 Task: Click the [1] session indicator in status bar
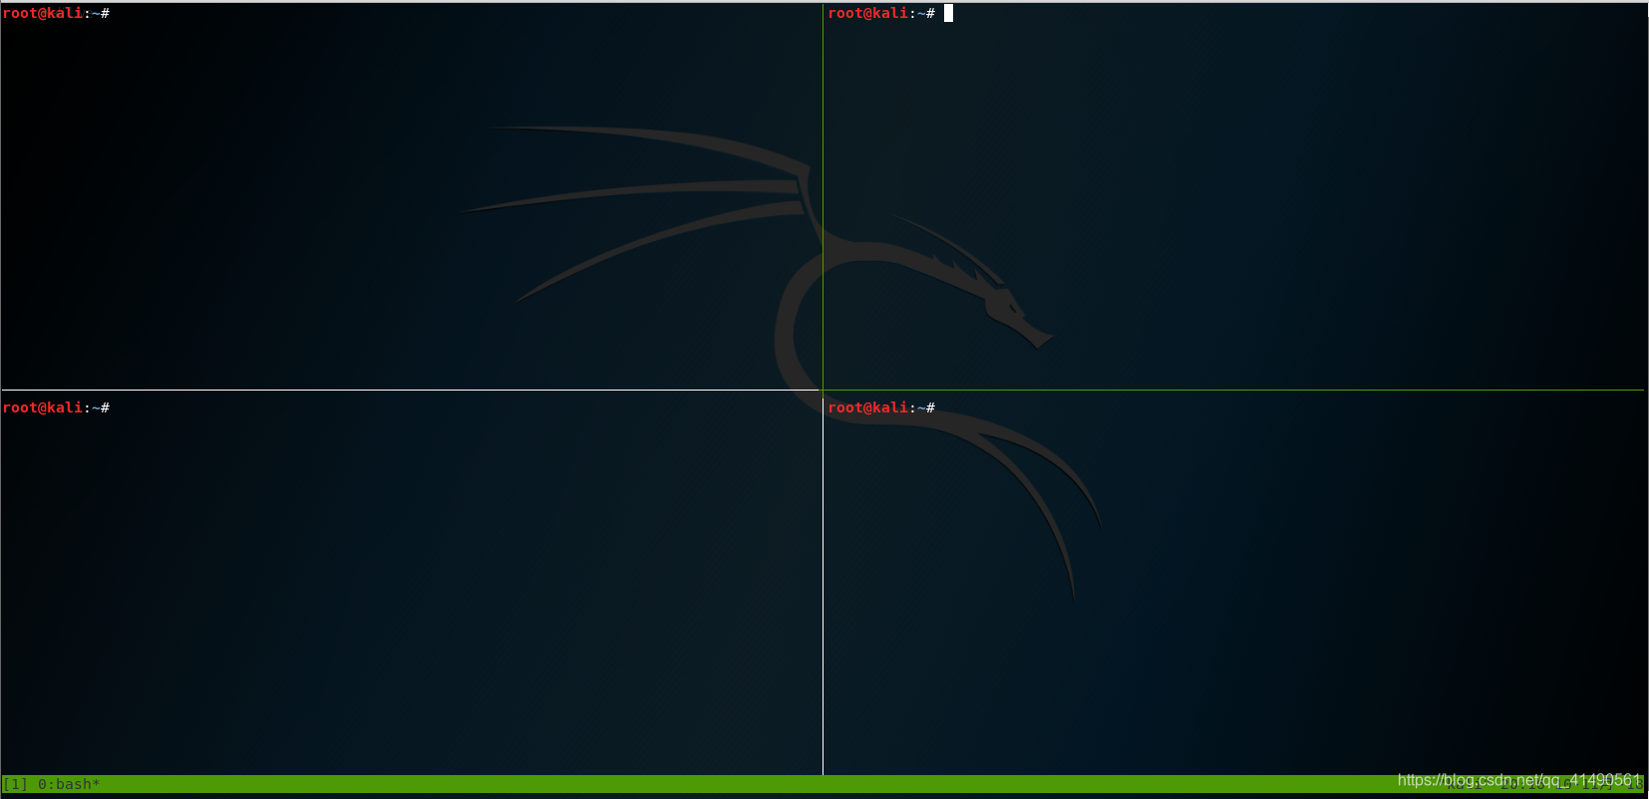coord(15,784)
